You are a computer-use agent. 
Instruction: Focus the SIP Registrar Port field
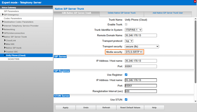(141, 86)
